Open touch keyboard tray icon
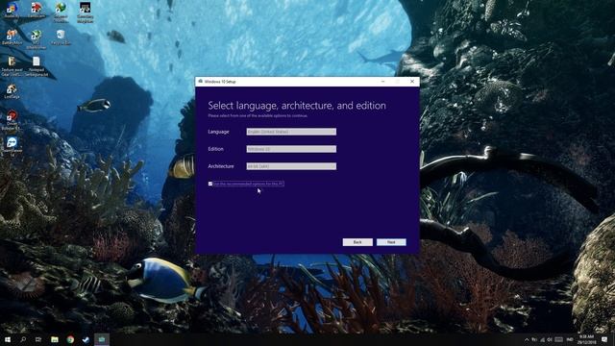The width and height of the screenshot is (615, 346). coord(559,339)
